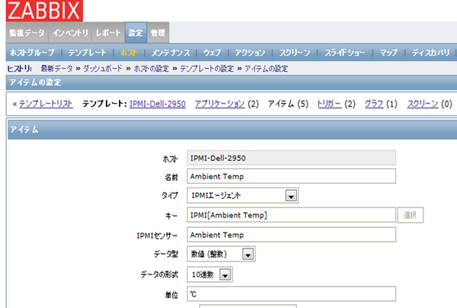The image size is (457, 308).
Task: Open the タイプ dropdown IPMIエージェント
Action: click(243, 195)
